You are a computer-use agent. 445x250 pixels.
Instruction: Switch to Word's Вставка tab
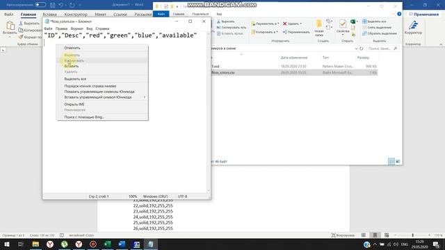(49, 14)
